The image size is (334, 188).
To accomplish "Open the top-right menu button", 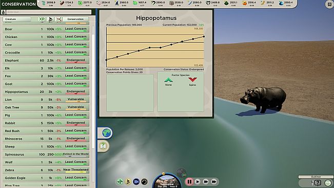I will [329, 4].
